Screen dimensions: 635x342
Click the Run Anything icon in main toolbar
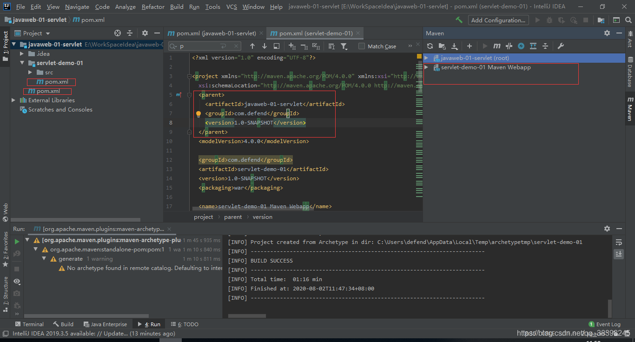pyautogui.click(x=616, y=20)
